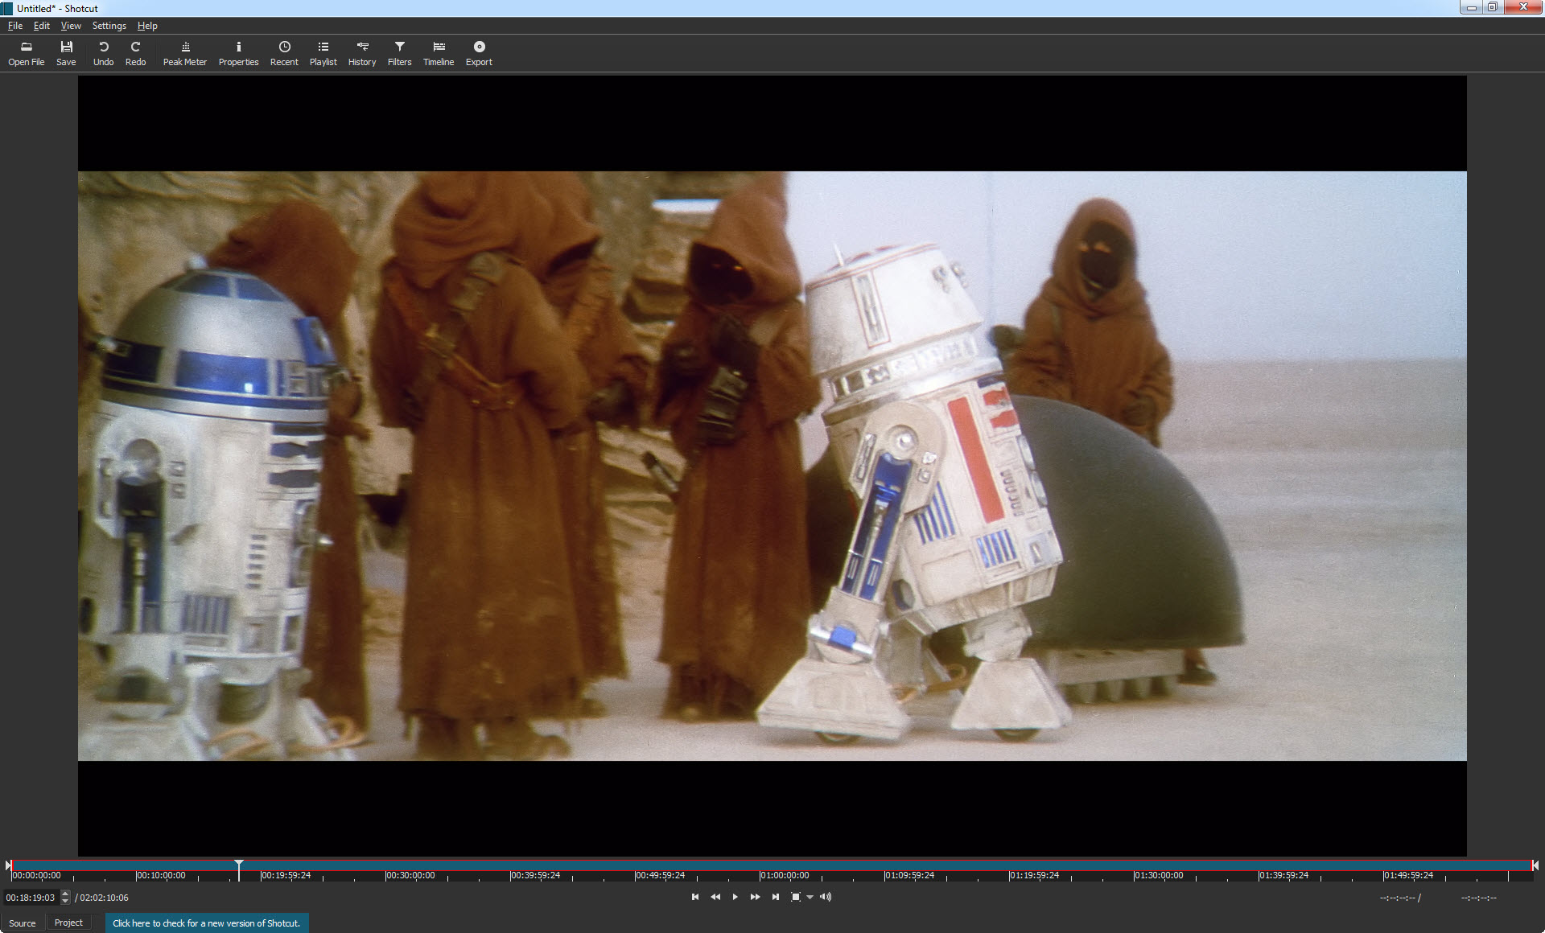1545x933 pixels.
Task: Open the Recent files panel
Action: click(x=284, y=53)
